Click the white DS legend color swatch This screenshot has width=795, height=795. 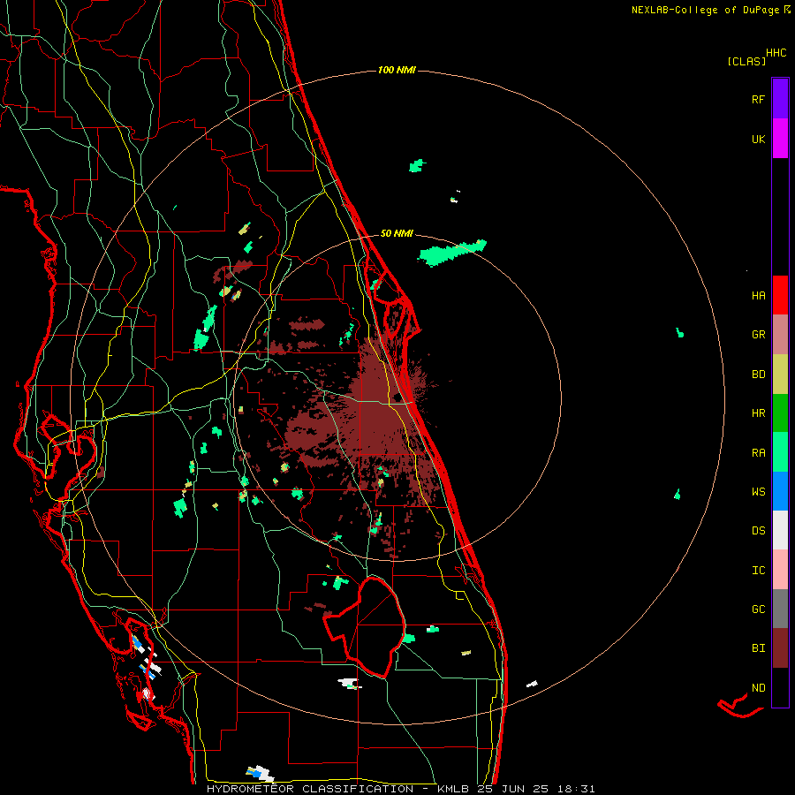780,530
